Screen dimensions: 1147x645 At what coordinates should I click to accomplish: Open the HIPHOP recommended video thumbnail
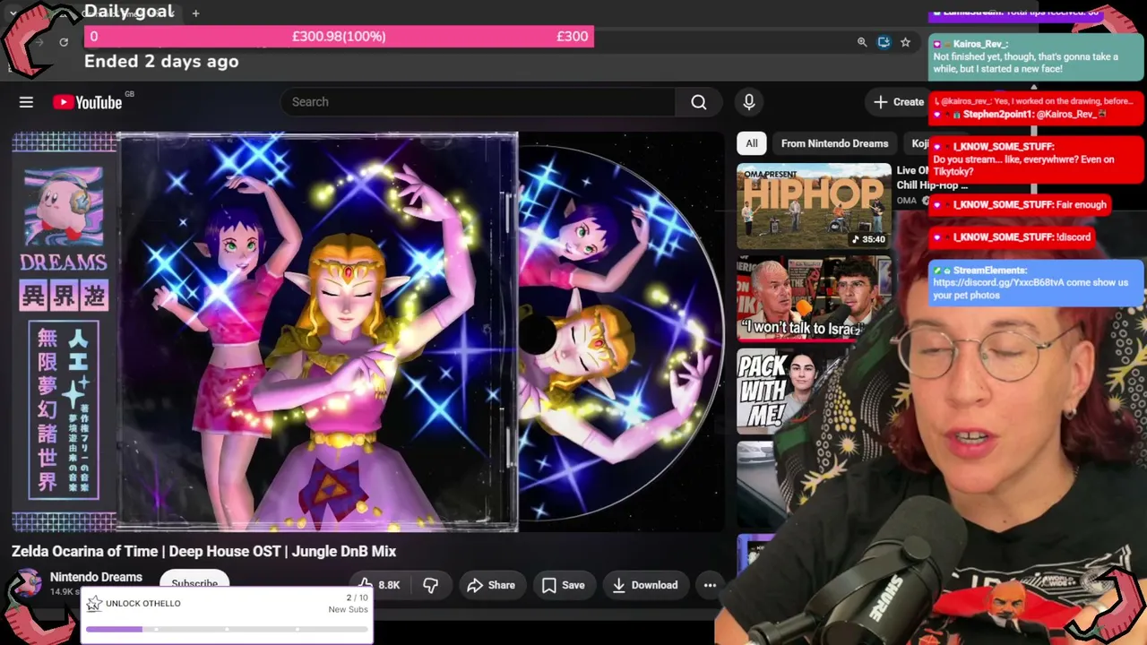point(814,206)
